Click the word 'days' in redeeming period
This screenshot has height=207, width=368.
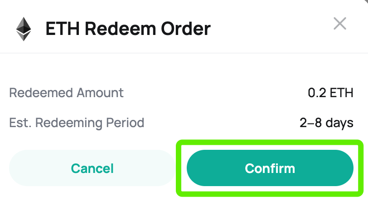pyautogui.click(x=339, y=123)
